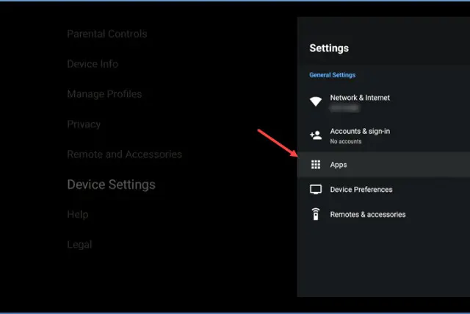Image resolution: width=470 pixels, height=314 pixels.
Task: Click the 'No accounts' status text
Action: point(346,141)
